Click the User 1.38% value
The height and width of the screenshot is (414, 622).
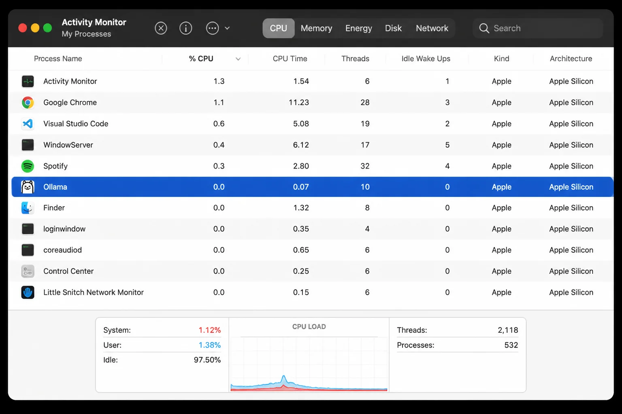(209, 345)
